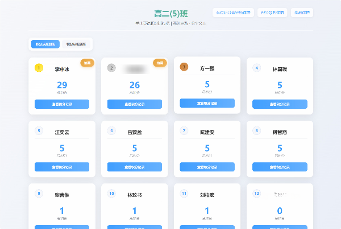This screenshot has width=341, height=229.
Task: Click the rank 8 badge next to 傅智翔
Action: click(257, 130)
